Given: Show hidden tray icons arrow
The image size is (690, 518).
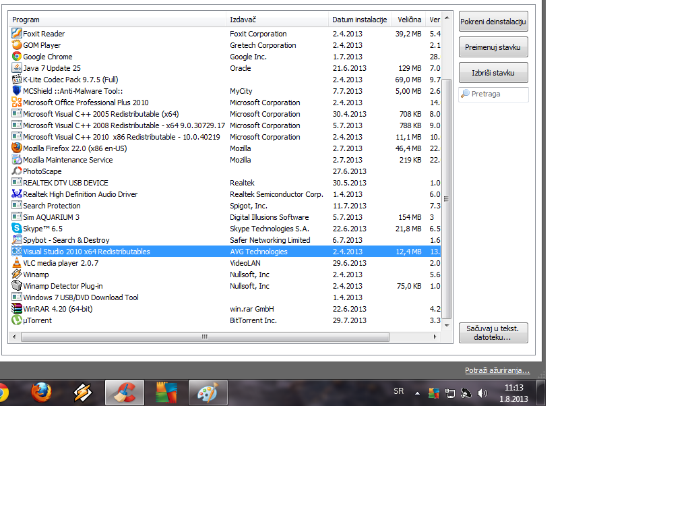Looking at the screenshot, I should pos(417,393).
